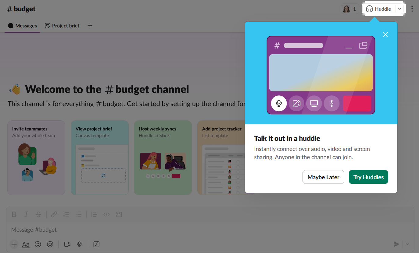This screenshot has width=419, height=253.
Task: Insert a code block
Action: point(119,215)
